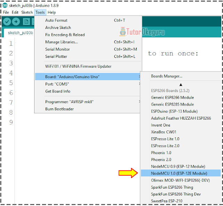Open Serial Plotter
223x206 pixels.
tap(88, 56)
